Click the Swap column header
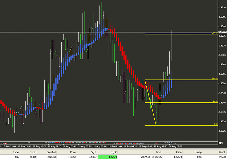Viewport: 227px width, 159px height. [x=199, y=152]
